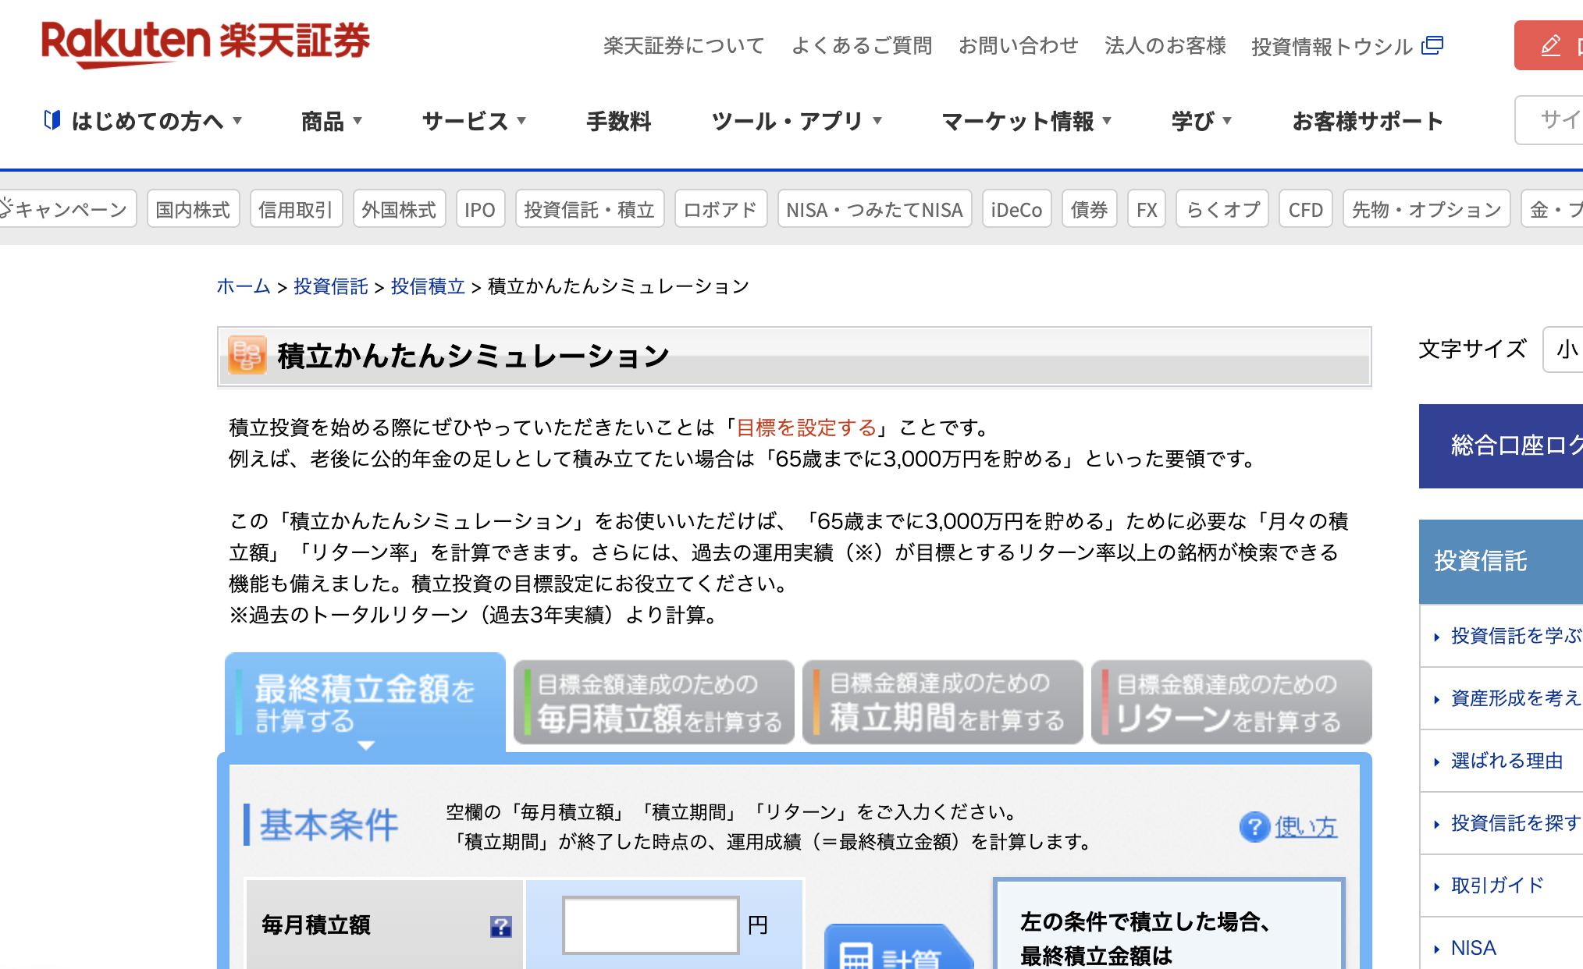Click the blue question-mark 使い方 help icon
The width and height of the screenshot is (1583, 969).
1254,826
